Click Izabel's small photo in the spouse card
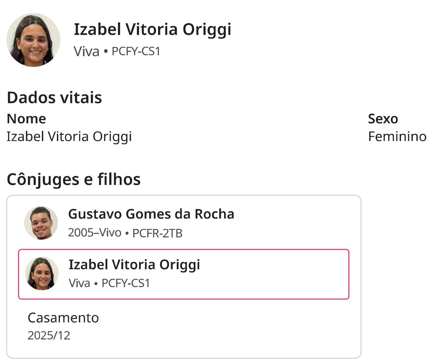 [x=42, y=274]
